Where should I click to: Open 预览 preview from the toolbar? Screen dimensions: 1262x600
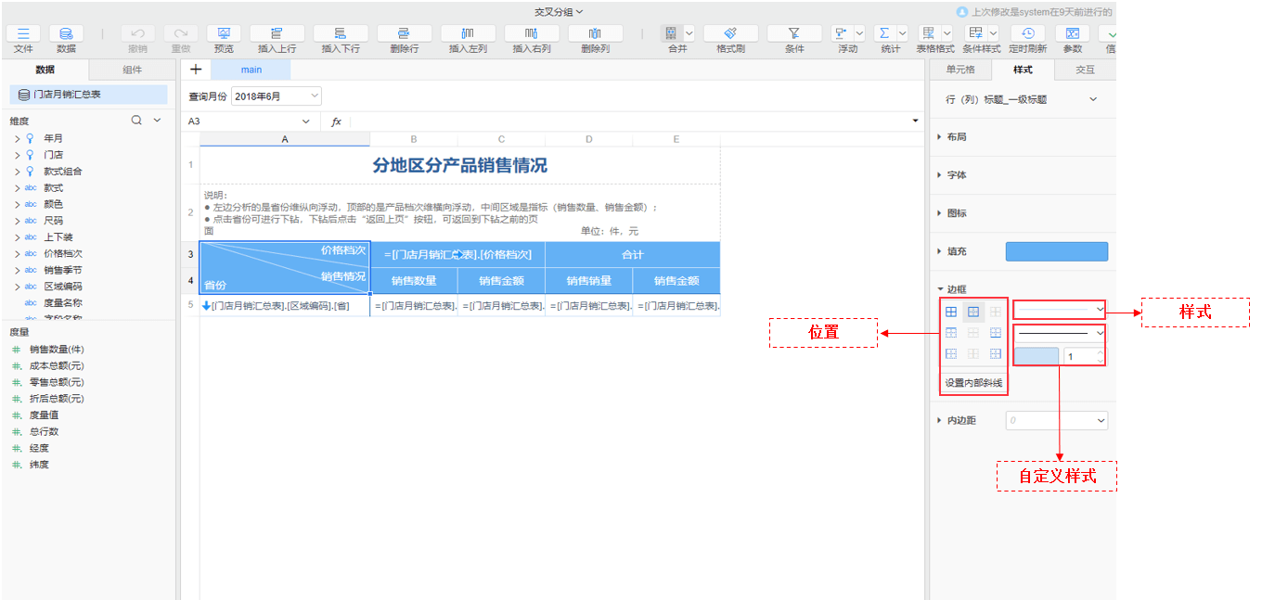[224, 33]
